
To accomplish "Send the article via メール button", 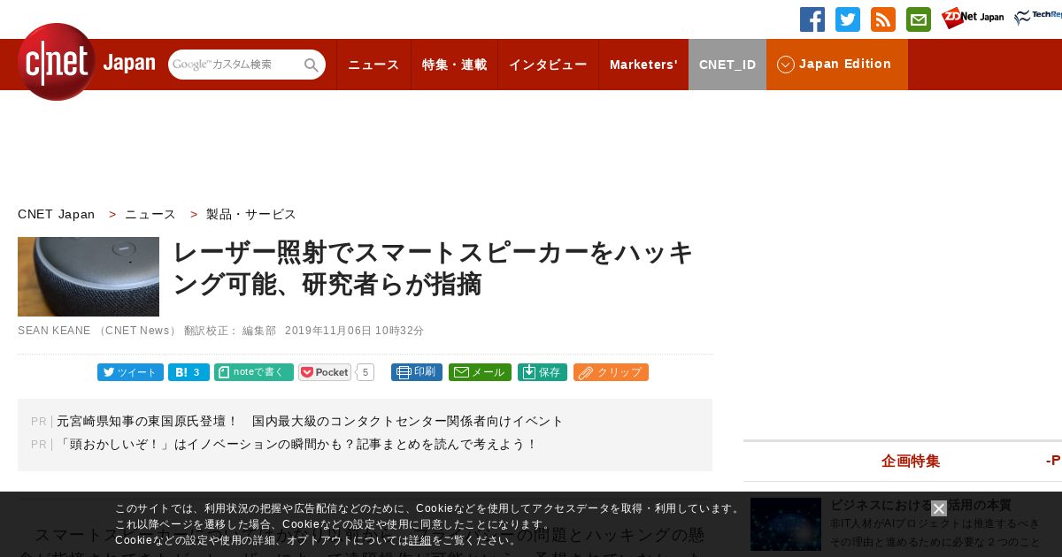I will [480, 372].
